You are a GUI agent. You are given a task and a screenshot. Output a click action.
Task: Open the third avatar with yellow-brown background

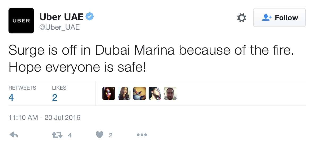[139, 93]
